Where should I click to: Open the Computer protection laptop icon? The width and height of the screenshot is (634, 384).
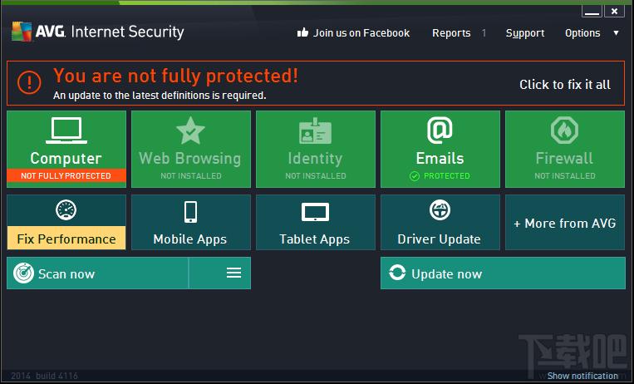(66, 130)
